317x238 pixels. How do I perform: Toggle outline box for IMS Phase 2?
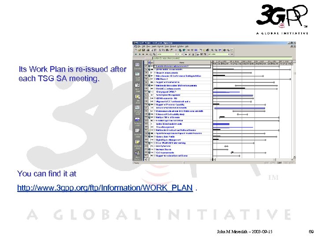click(x=155, y=79)
